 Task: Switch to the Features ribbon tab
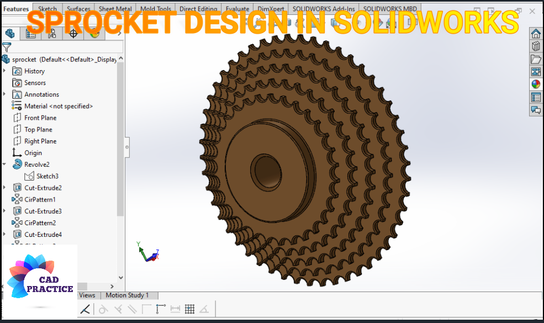pos(16,9)
